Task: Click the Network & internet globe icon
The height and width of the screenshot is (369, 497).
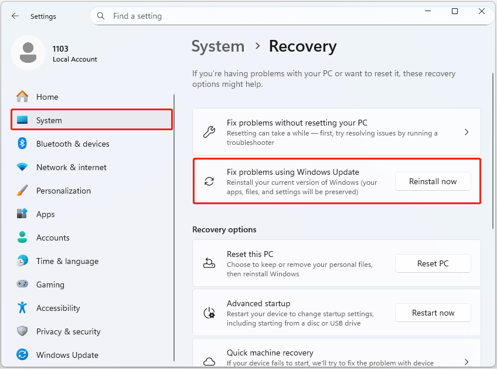Action: click(21, 167)
